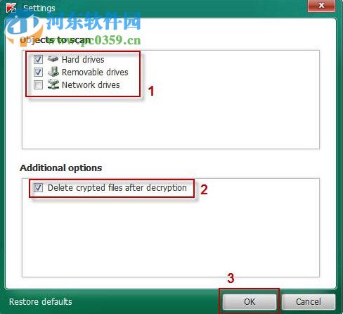Select the Network drives text label
The width and height of the screenshot is (343, 314).
(x=91, y=84)
